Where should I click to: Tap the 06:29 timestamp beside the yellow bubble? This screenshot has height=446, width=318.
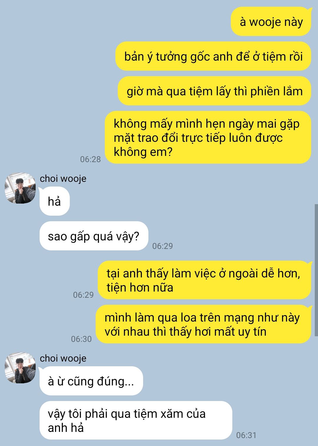pos(83,295)
